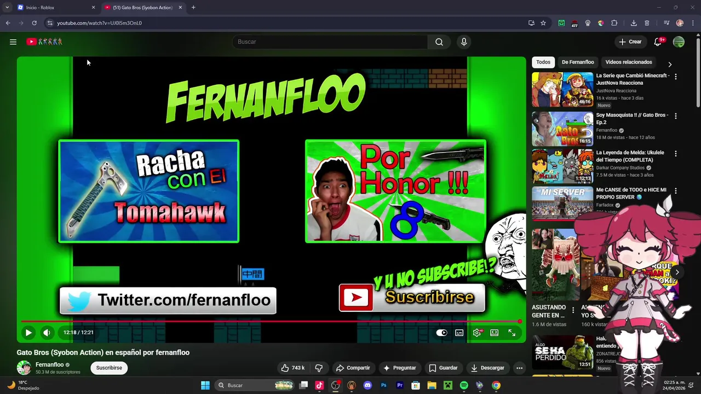
Task: Switch to theater mode
Action: pyautogui.click(x=495, y=332)
